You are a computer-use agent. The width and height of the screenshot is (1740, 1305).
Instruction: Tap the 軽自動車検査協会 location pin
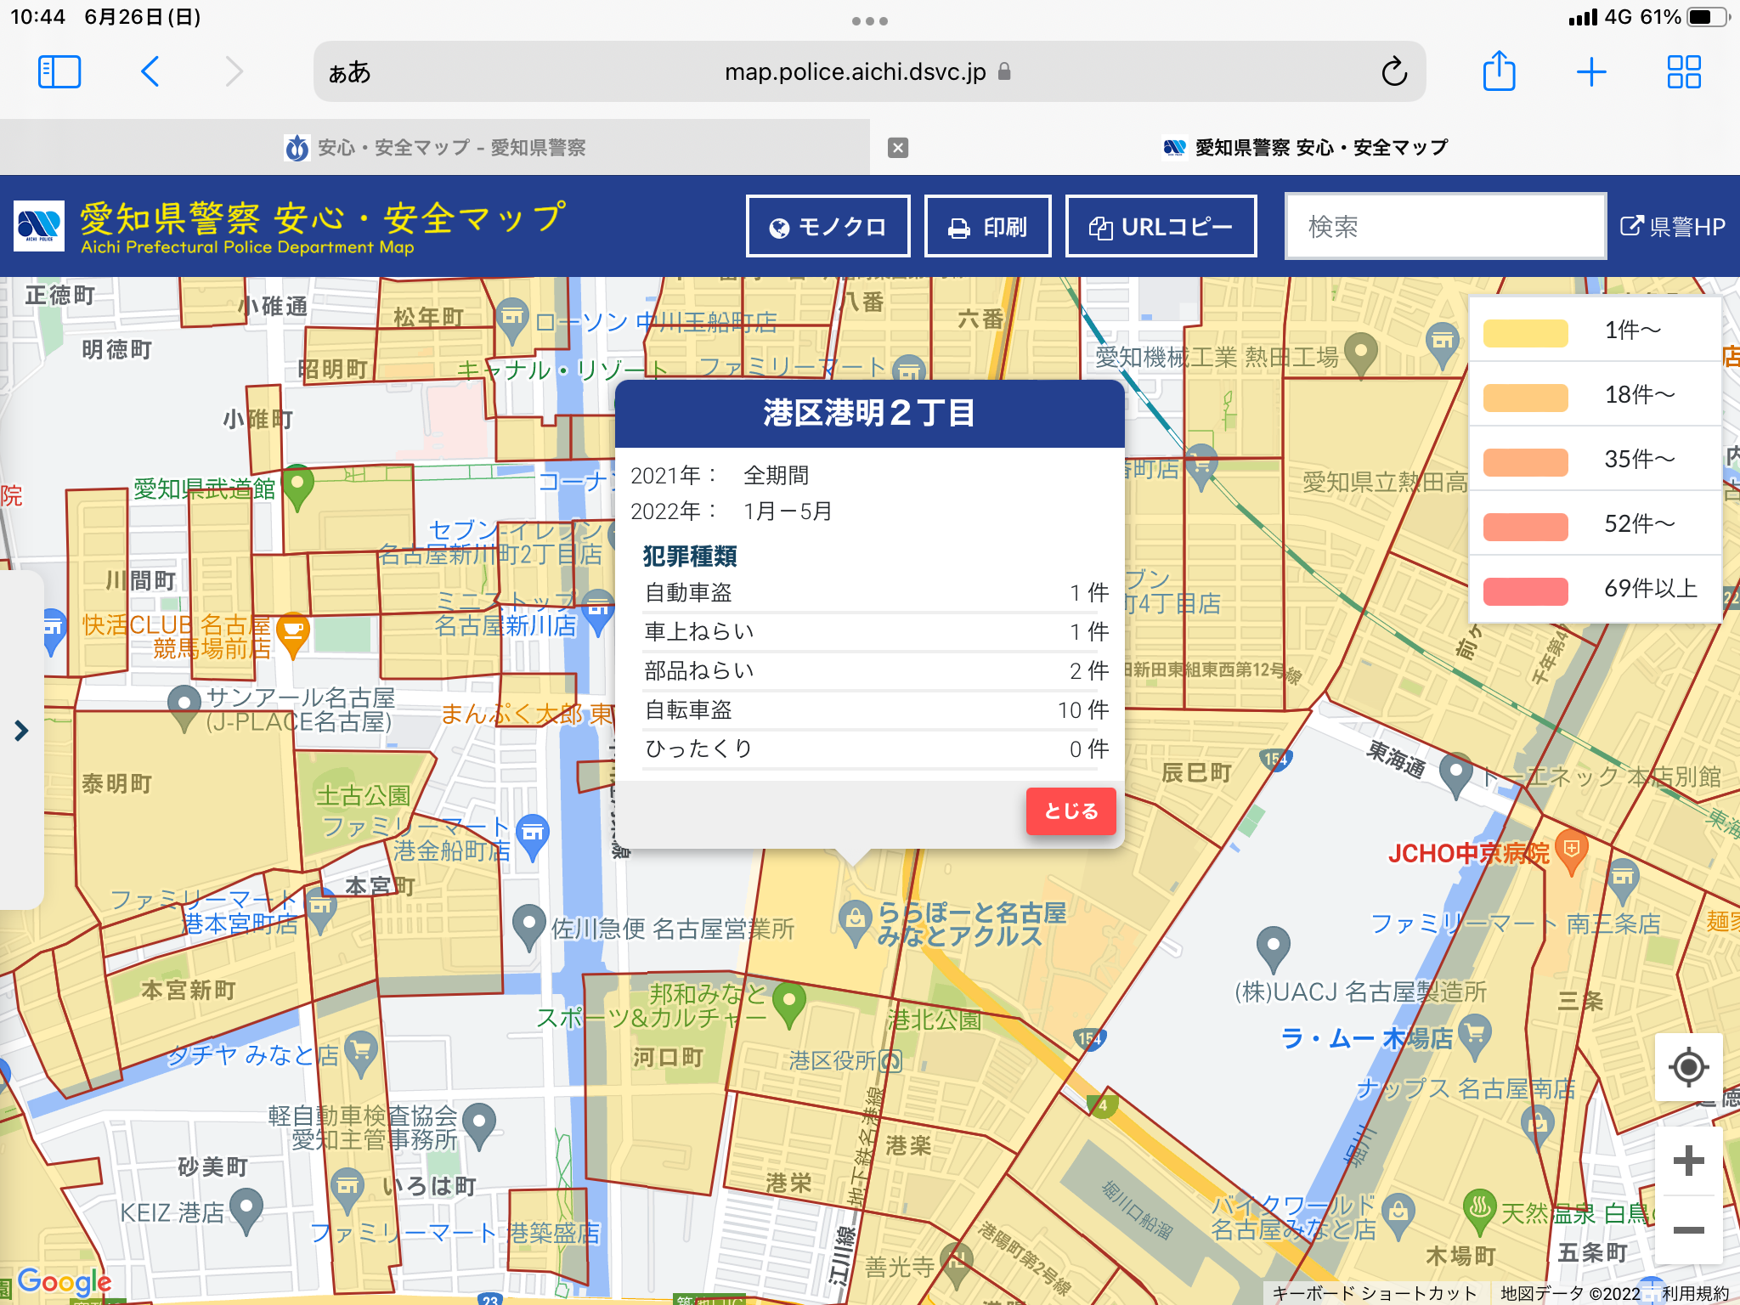[x=480, y=1126]
